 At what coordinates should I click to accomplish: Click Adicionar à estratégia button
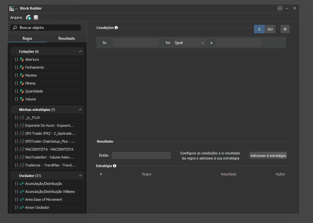click(268, 155)
